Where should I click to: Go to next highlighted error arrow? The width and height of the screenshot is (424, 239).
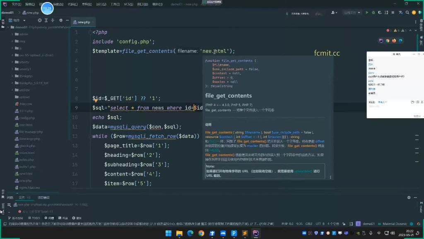tap(416, 30)
